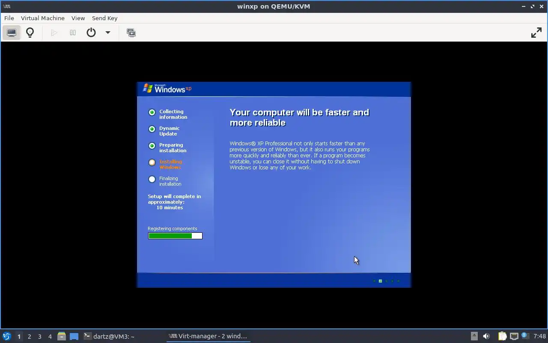Switch to workspace 1

(x=19, y=337)
